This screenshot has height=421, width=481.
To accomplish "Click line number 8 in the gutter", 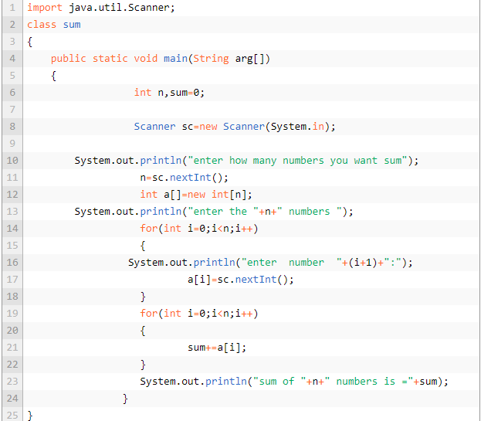I will 12,127.
